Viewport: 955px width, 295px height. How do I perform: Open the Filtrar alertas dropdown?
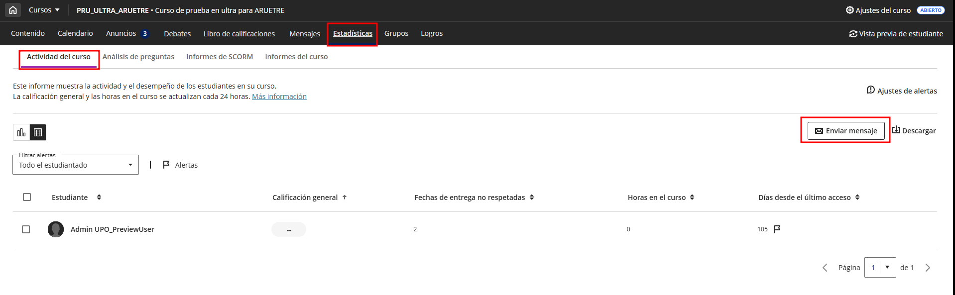pos(76,165)
